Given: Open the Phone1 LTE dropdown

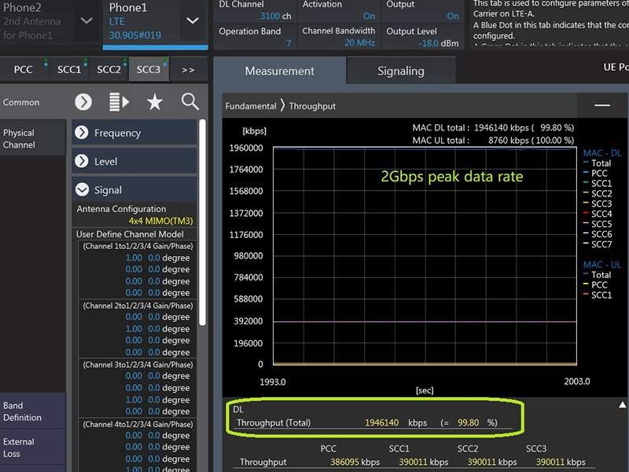Looking at the screenshot, I should pos(193,20).
